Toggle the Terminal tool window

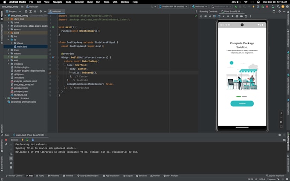pyautogui.click(x=68, y=175)
